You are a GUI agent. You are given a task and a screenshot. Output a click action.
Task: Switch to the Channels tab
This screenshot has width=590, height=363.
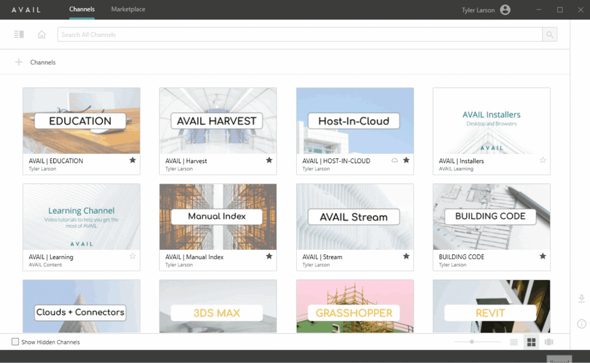pyautogui.click(x=82, y=9)
